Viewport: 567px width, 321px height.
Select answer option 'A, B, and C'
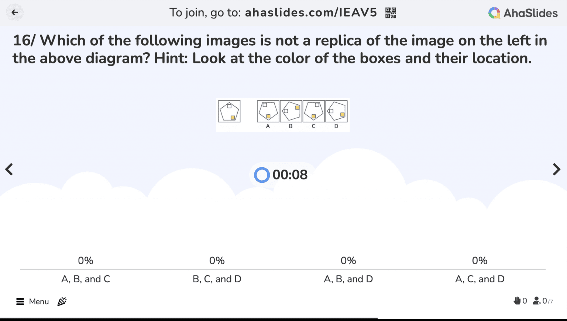85,279
